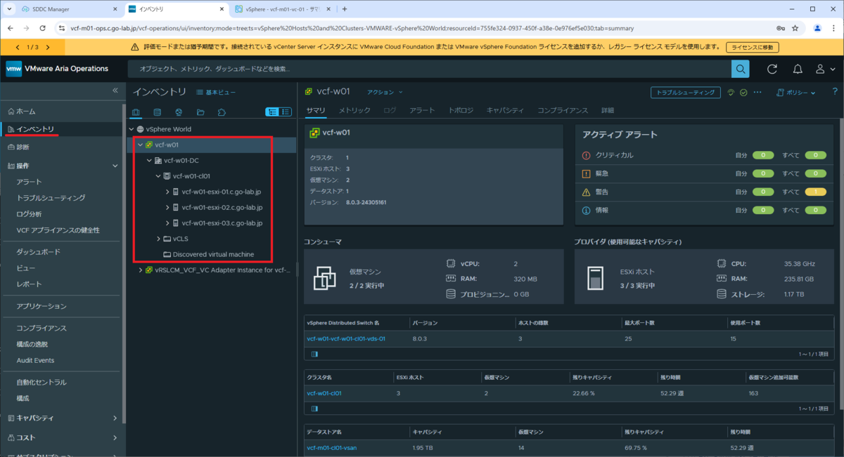This screenshot has width=844, height=457.
Task: Switch to the キャパシティ tab
Action: [505, 111]
